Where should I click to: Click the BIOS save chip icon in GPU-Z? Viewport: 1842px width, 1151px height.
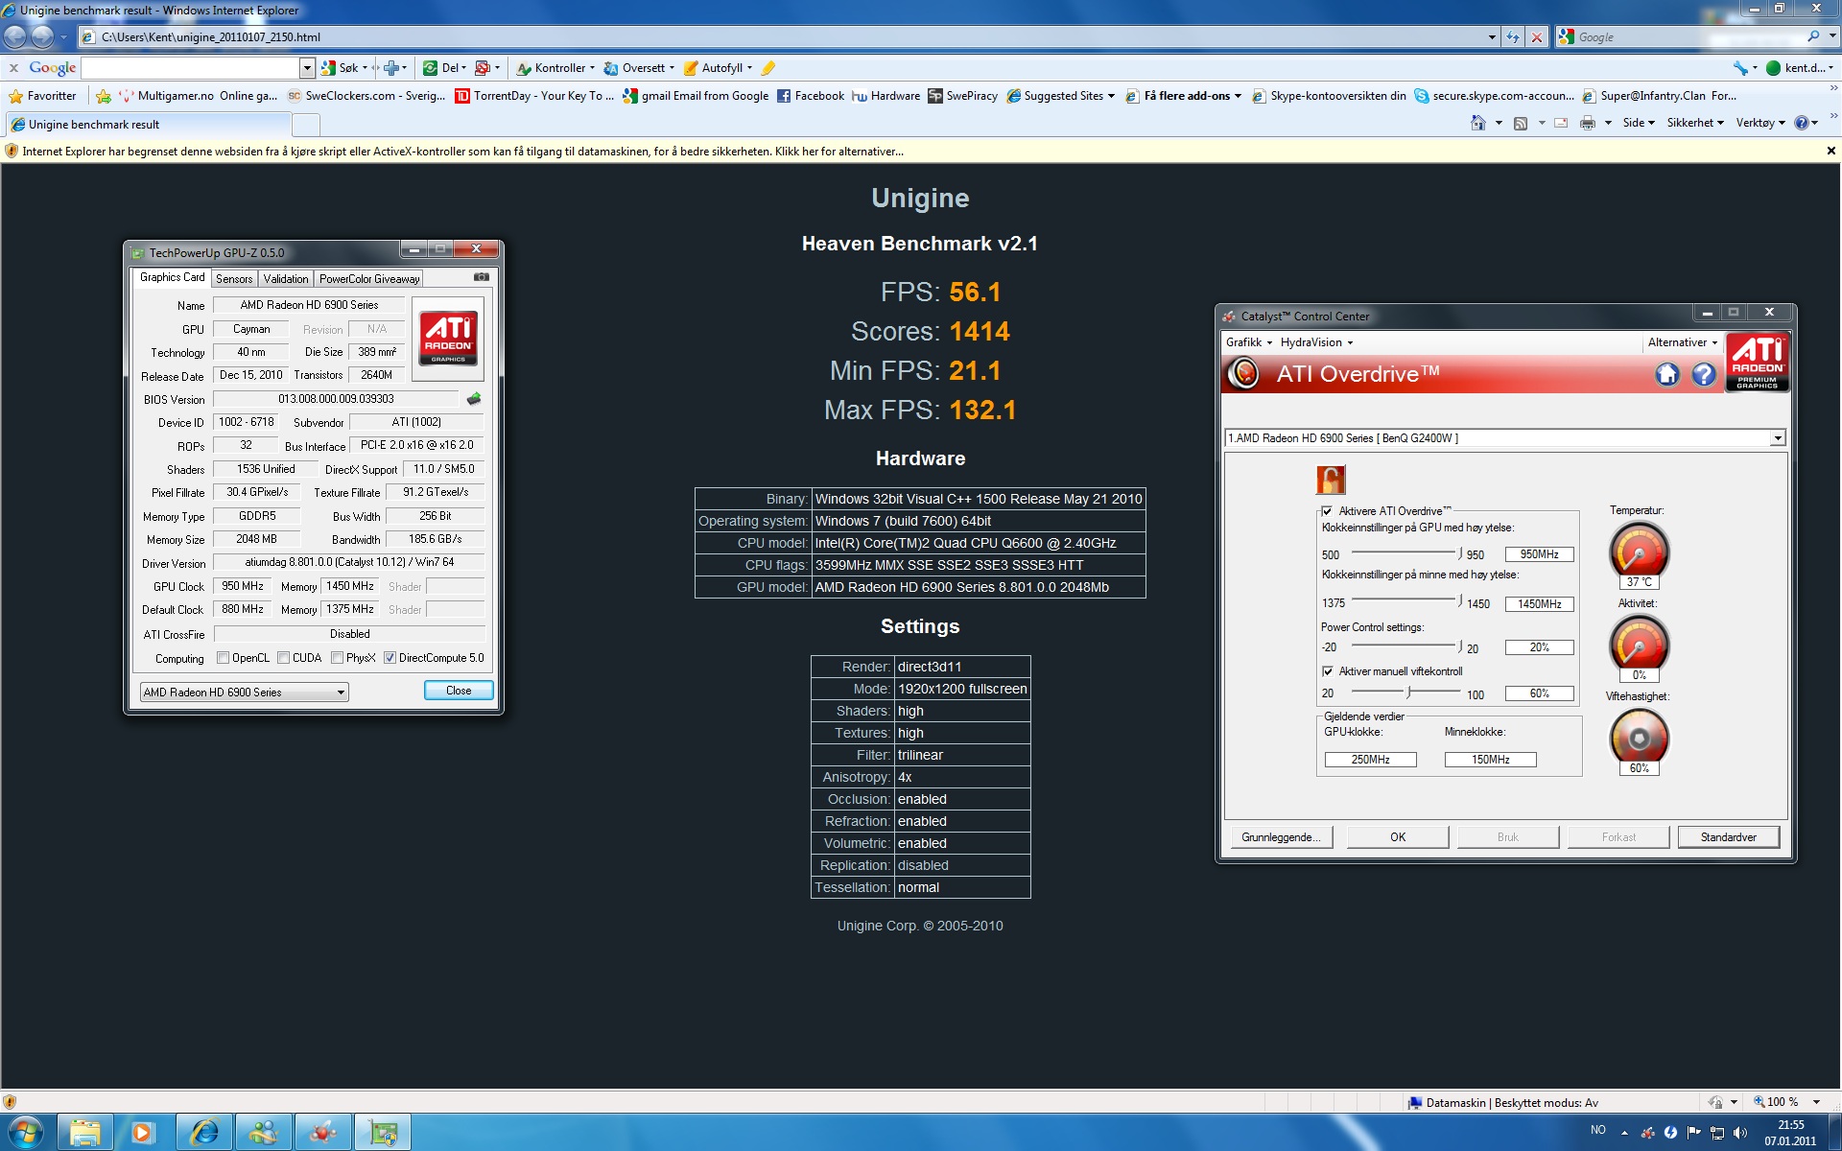[x=473, y=399]
